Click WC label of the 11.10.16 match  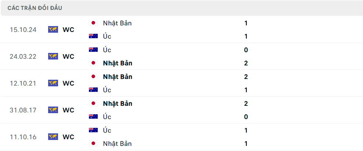(x=69, y=137)
